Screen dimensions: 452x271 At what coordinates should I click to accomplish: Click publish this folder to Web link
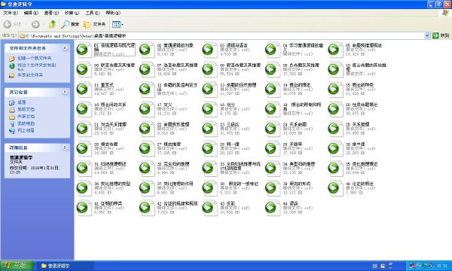(x=37, y=67)
